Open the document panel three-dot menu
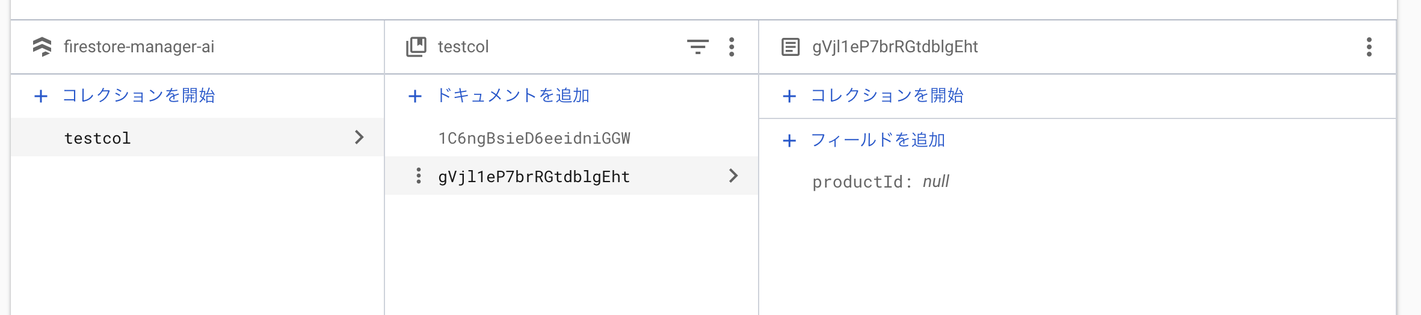1421x315 pixels. click(1369, 47)
